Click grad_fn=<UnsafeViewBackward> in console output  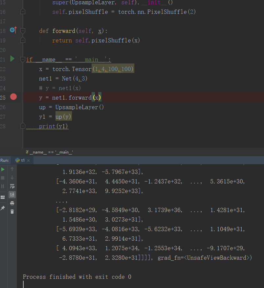pyautogui.click(x=204, y=258)
